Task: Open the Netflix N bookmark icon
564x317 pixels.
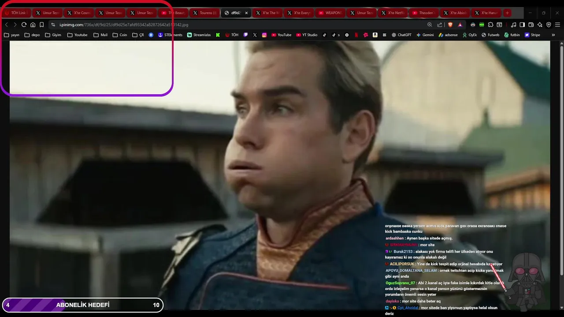Action: (356, 35)
